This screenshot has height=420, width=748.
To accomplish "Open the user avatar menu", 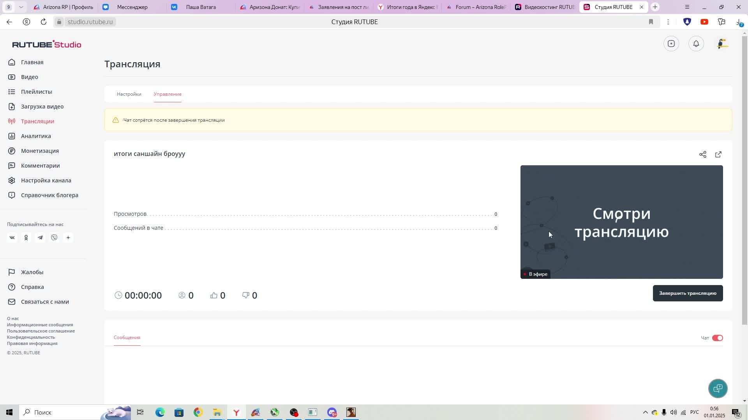I will (x=723, y=44).
